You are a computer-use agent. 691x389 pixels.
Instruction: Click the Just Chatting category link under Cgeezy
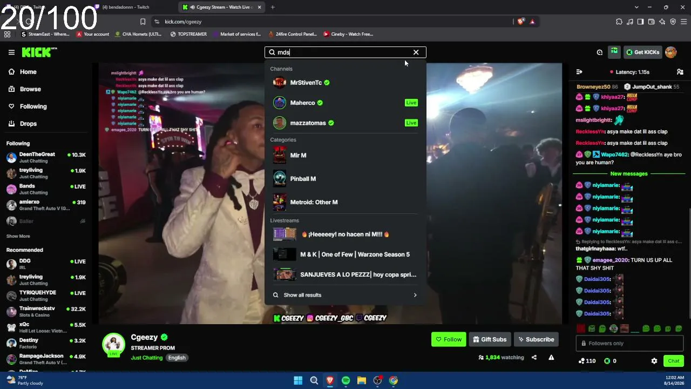click(x=146, y=358)
